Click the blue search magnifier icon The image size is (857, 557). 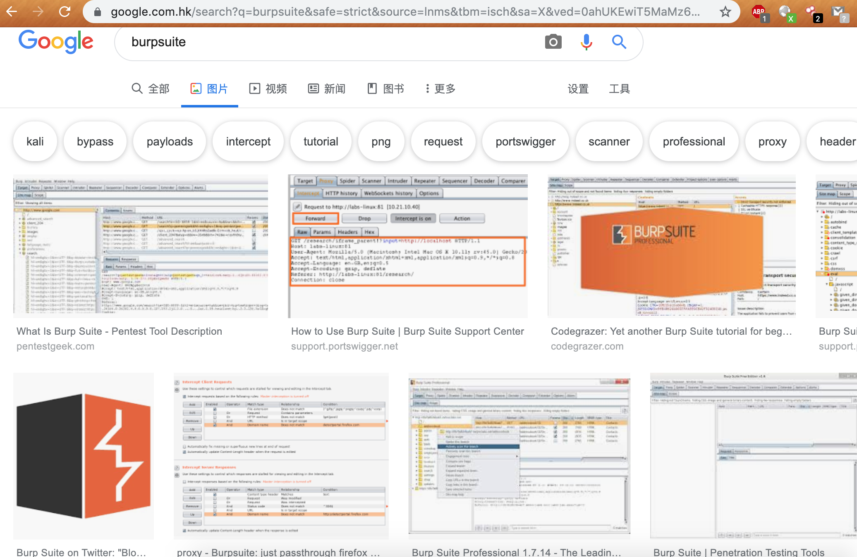coord(619,42)
